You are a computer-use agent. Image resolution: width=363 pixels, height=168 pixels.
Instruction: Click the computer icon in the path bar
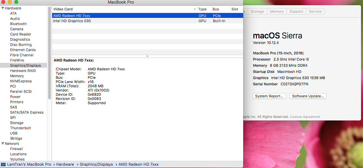3,164
